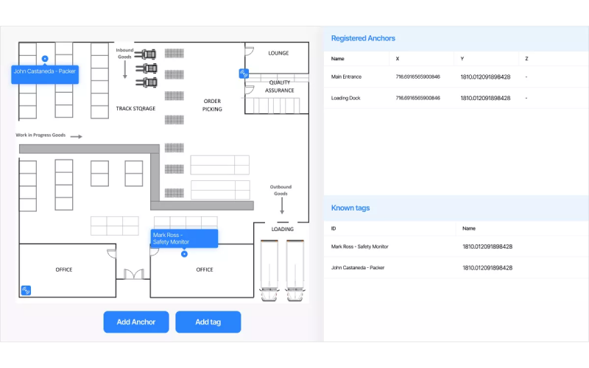The image size is (589, 368).
Task: Click the Inbound Goods label
Action: tap(124, 53)
